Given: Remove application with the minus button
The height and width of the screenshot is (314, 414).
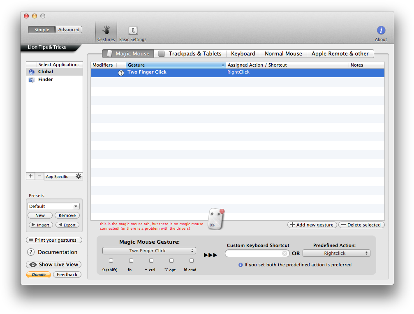Looking at the screenshot, I should pos(39,176).
